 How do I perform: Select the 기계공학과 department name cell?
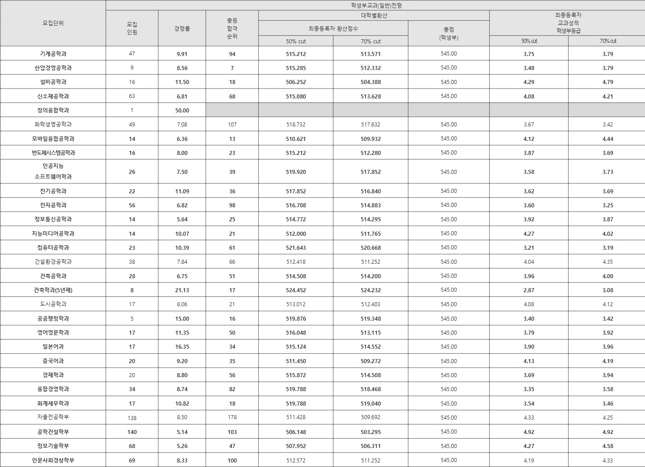coord(53,54)
